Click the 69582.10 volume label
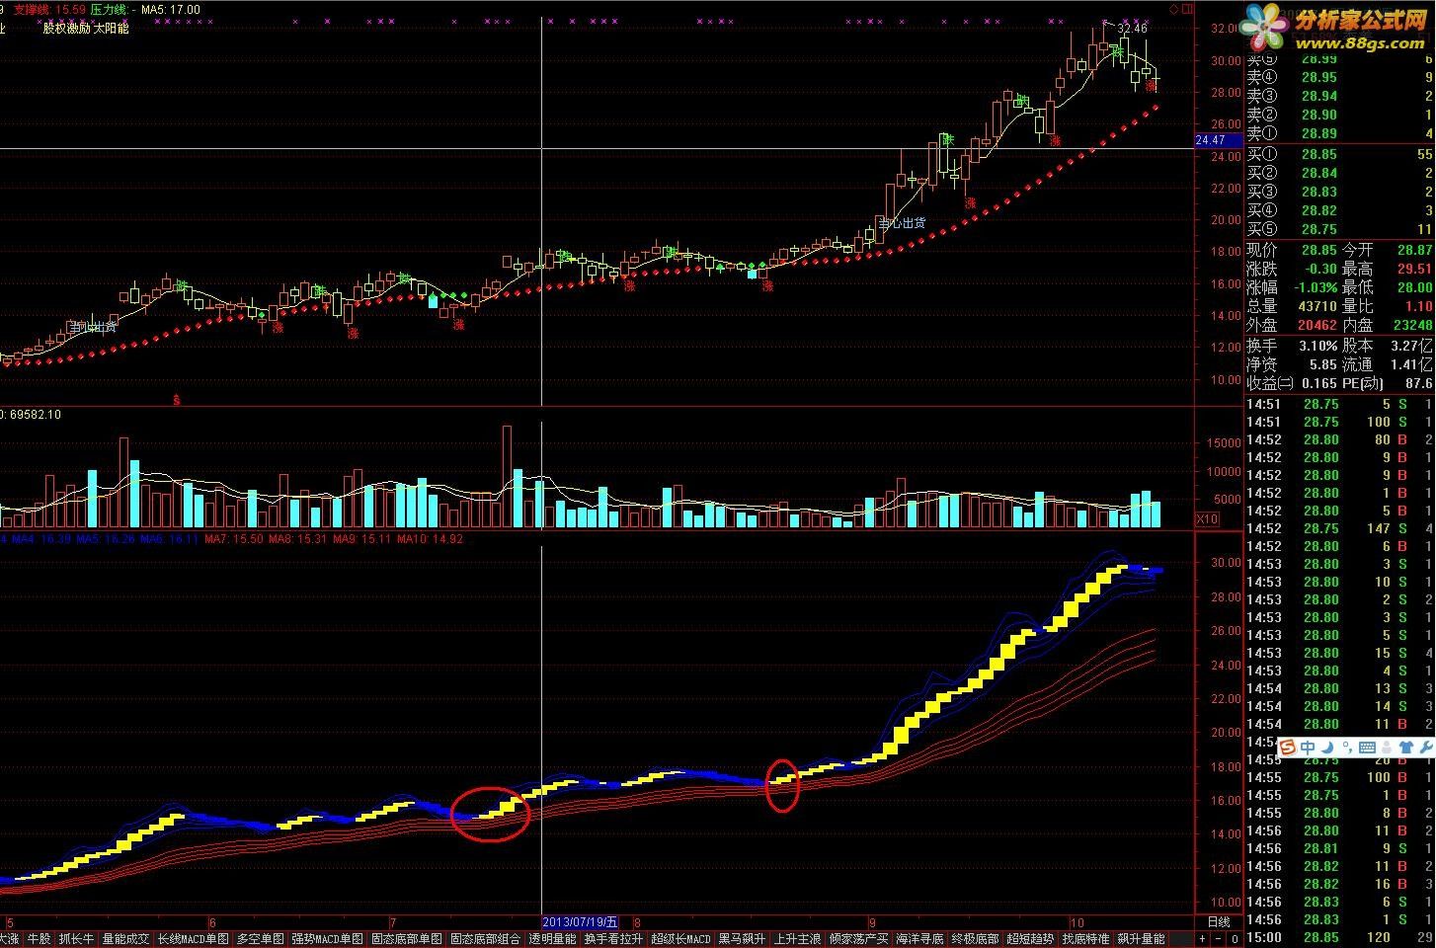1436x948 pixels. 36,415
